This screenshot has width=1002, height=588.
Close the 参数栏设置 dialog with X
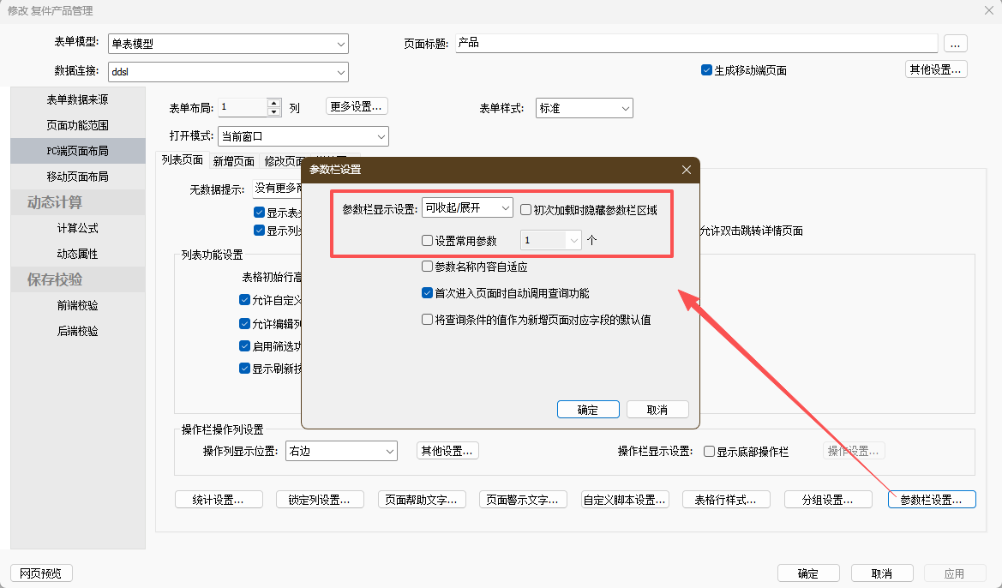coord(686,170)
